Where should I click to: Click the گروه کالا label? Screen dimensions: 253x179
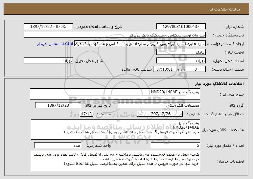click(236, 106)
